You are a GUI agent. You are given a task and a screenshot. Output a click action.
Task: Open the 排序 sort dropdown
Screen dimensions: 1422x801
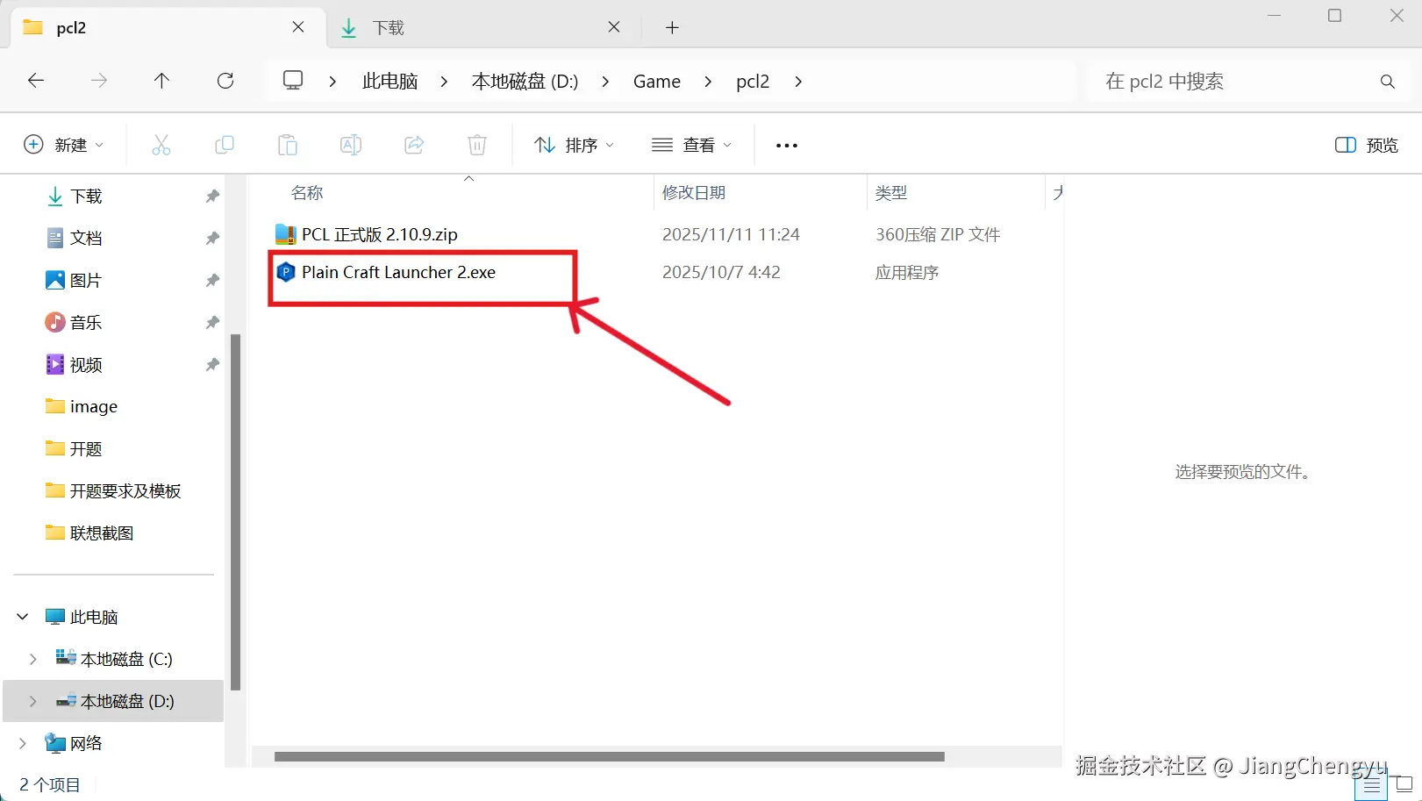pos(574,145)
